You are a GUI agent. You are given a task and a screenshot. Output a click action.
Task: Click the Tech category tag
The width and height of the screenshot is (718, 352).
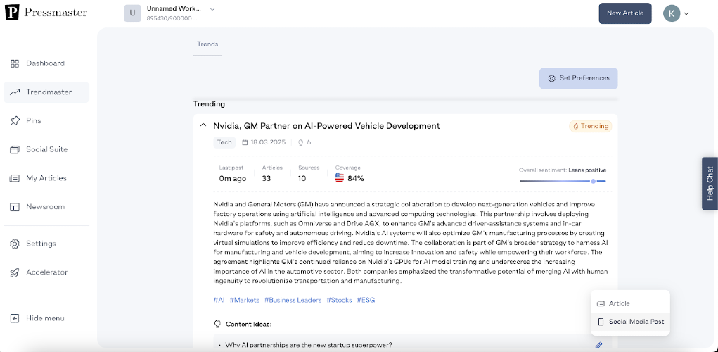(x=224, y=142)
